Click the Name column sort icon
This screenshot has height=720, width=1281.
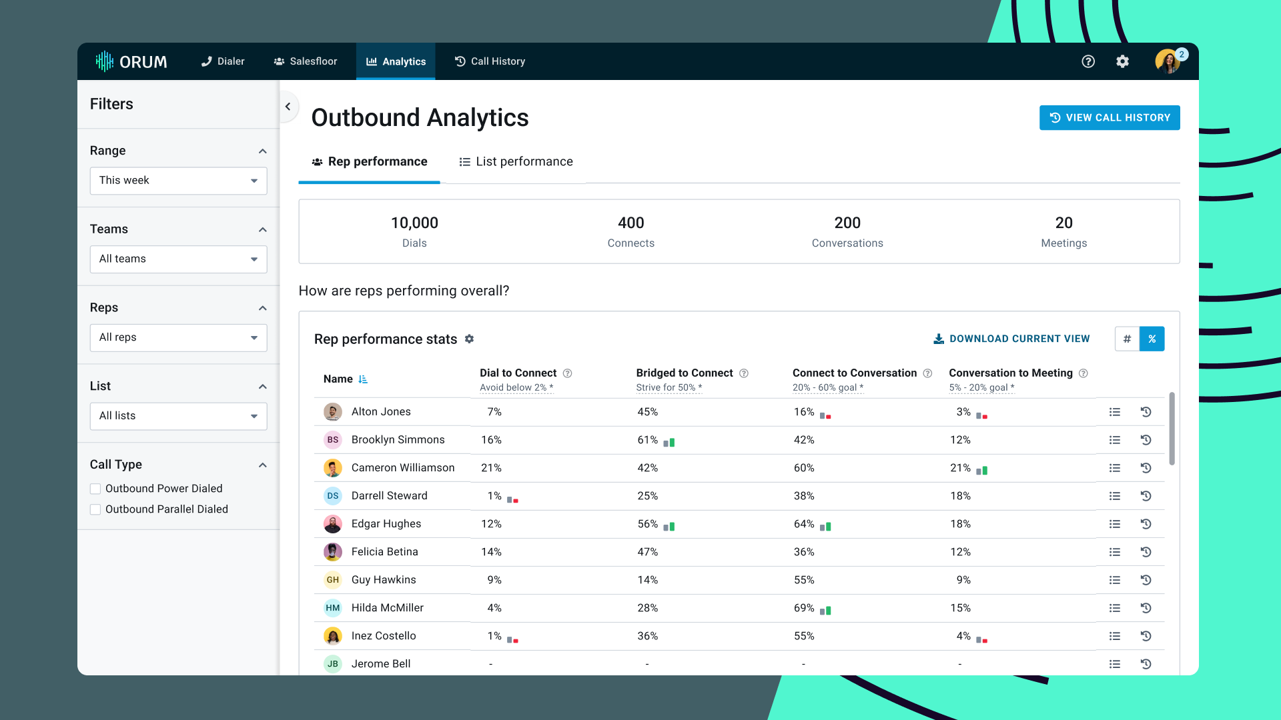[363, 379]
